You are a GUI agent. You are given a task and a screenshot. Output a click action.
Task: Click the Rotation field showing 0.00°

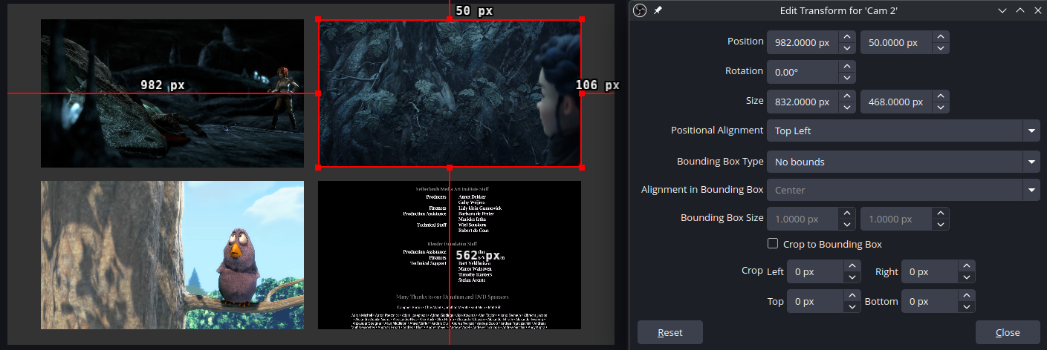point(803,72)
